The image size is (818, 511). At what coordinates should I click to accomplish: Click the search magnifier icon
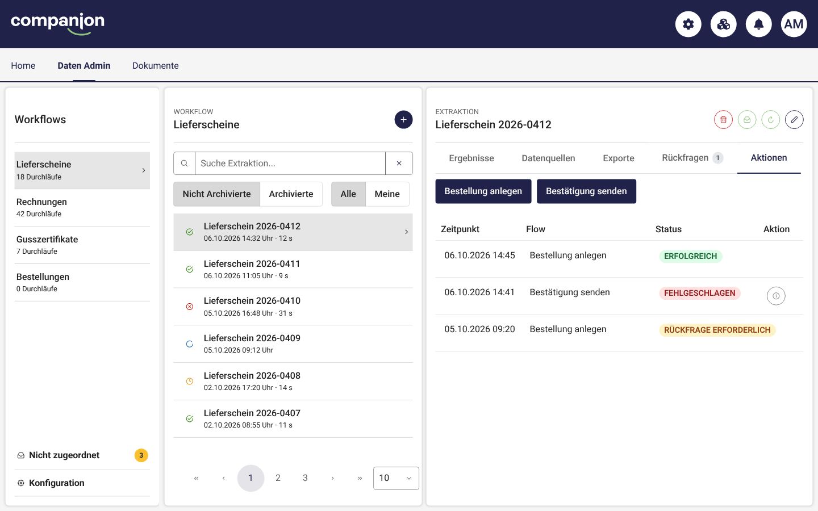tap(184, 164)
